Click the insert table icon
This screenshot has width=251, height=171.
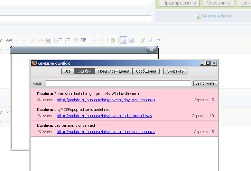click(x=123, y=40)
